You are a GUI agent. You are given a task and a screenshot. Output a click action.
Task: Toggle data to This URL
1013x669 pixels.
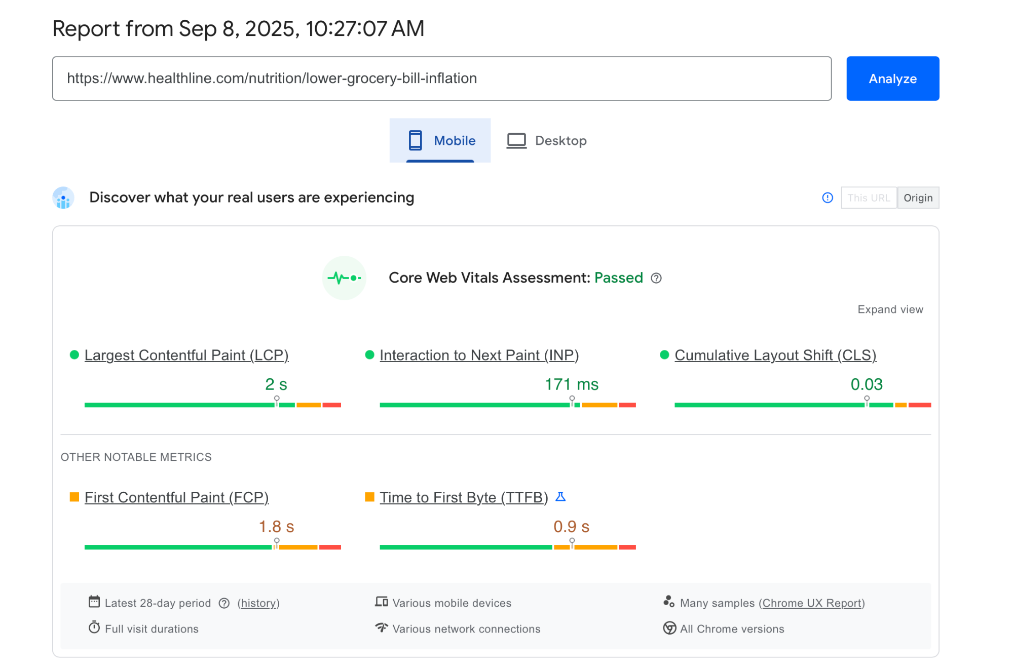(x=868, y=198)
